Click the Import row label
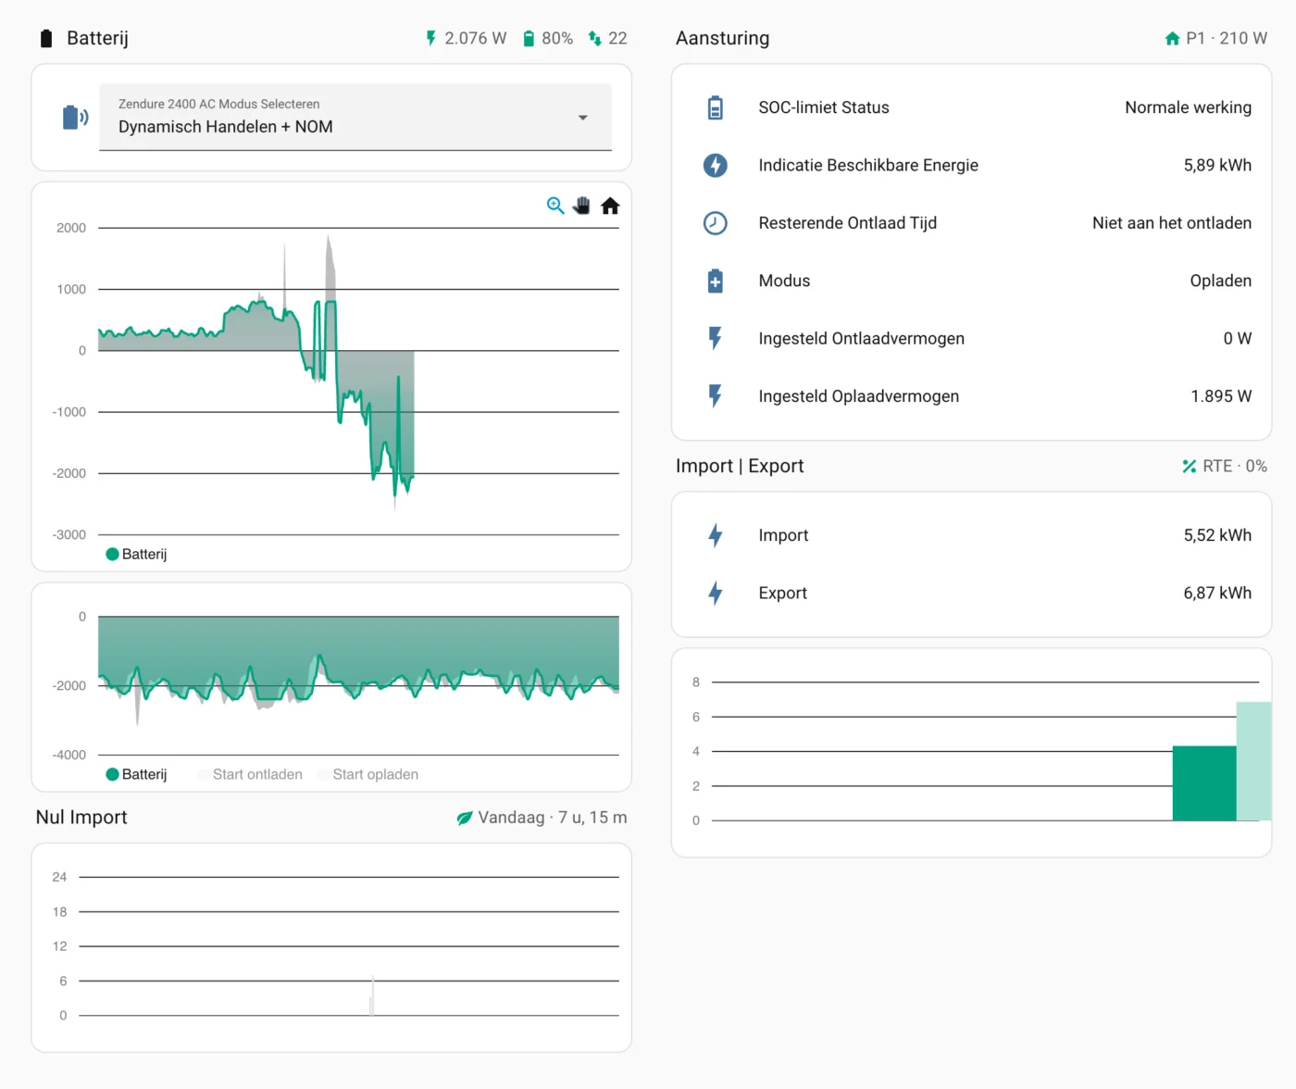Image resolution: width=1296 pixels, height=1089 pixels. 783,535
